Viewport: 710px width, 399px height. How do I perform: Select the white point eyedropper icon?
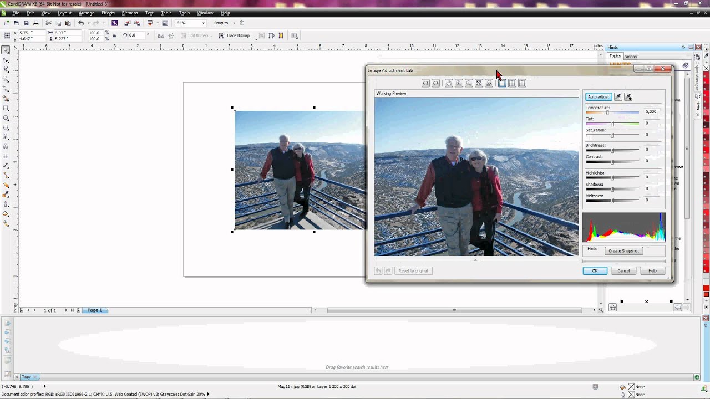618,96
